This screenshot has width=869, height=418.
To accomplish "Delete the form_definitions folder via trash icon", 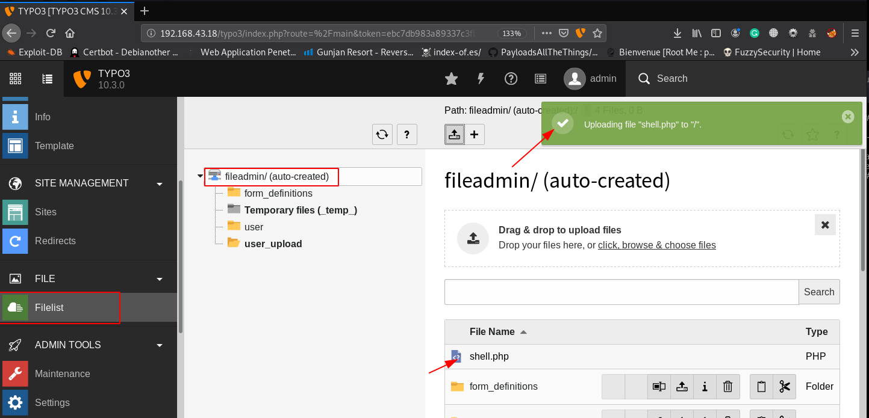I will pos(727,387).
